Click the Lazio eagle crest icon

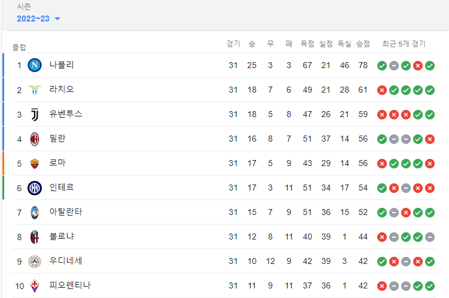coord(35,90)
